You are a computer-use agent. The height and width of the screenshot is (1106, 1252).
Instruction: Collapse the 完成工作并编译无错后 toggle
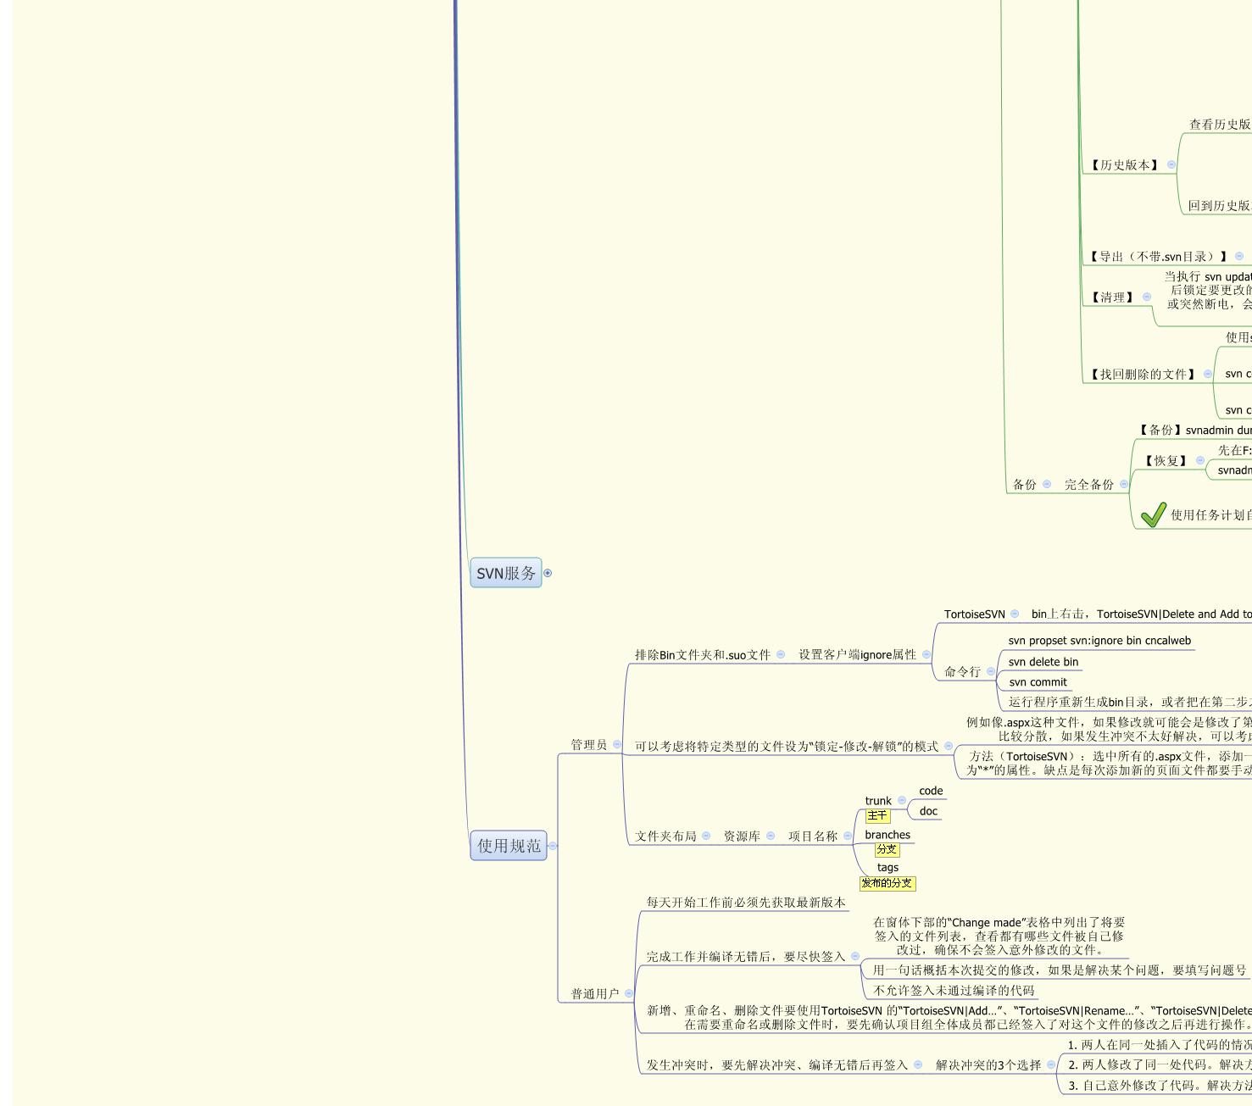coord(854,956)
